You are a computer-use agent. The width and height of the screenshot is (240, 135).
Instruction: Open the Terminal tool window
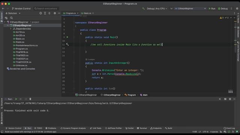tap(142, 128)
